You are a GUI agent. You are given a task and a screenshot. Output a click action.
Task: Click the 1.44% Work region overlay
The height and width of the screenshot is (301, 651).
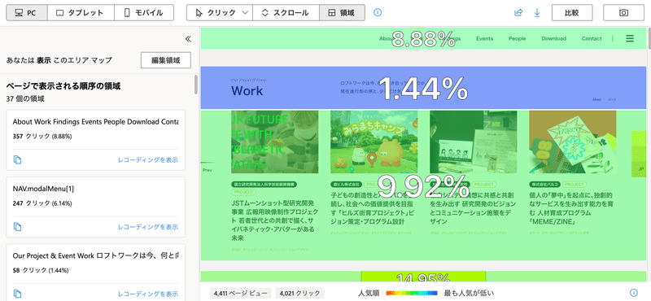pyautogui.click(x=423, y=88)
